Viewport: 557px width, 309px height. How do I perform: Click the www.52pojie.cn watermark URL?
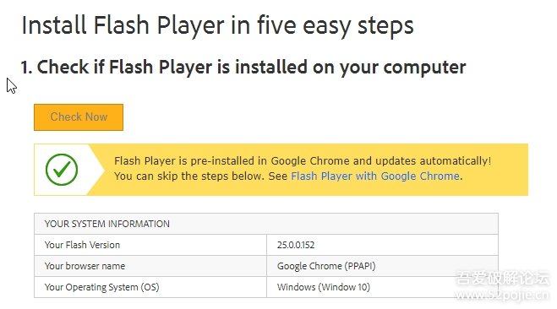pos(501,295)
